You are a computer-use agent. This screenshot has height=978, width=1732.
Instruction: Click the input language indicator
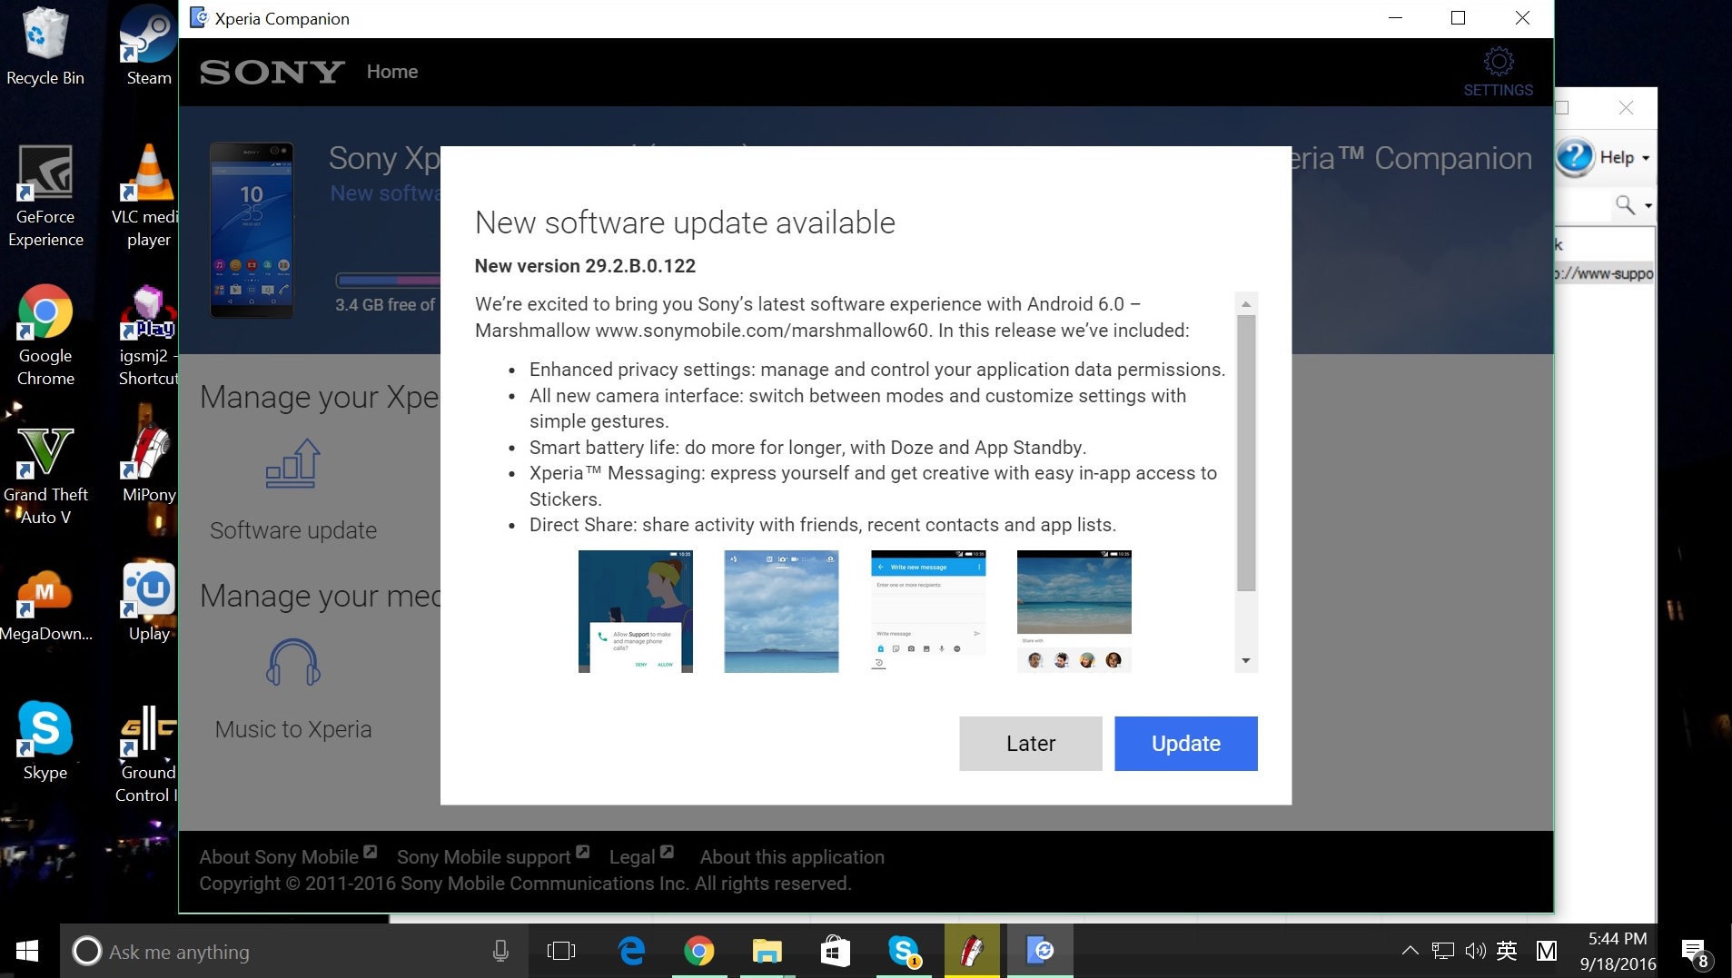click(1507, 951)
